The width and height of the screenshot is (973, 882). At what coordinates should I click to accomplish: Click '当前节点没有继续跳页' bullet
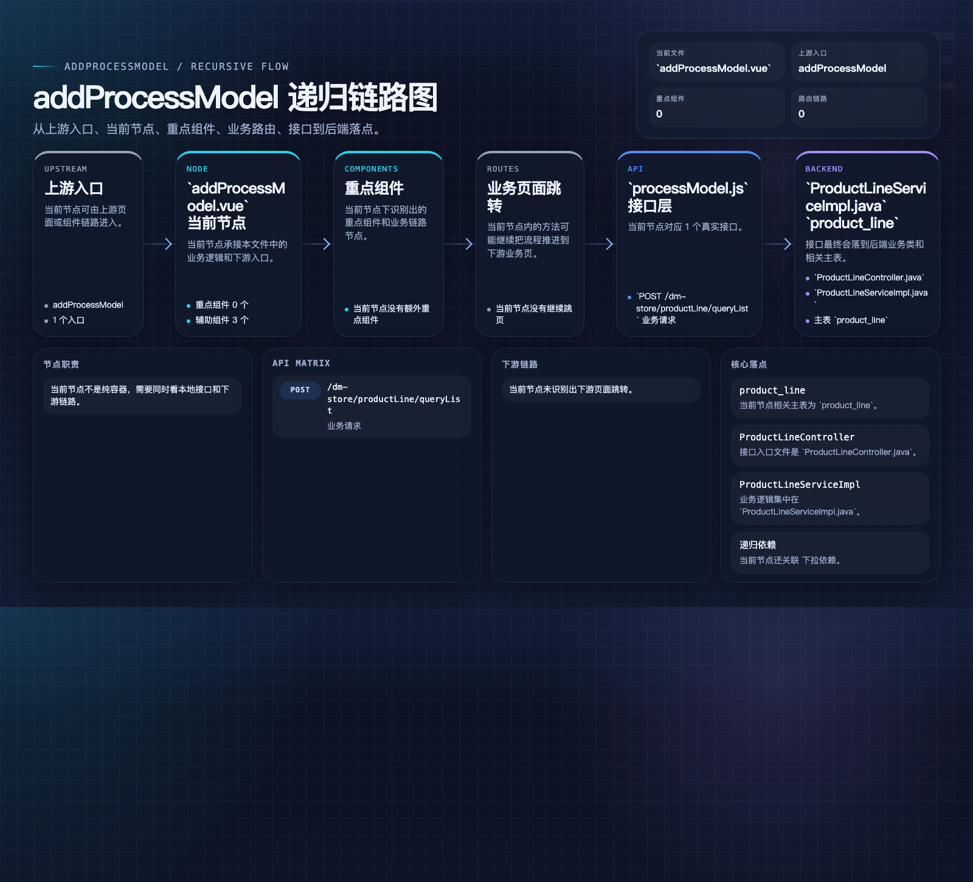click(x=533, y=314)
